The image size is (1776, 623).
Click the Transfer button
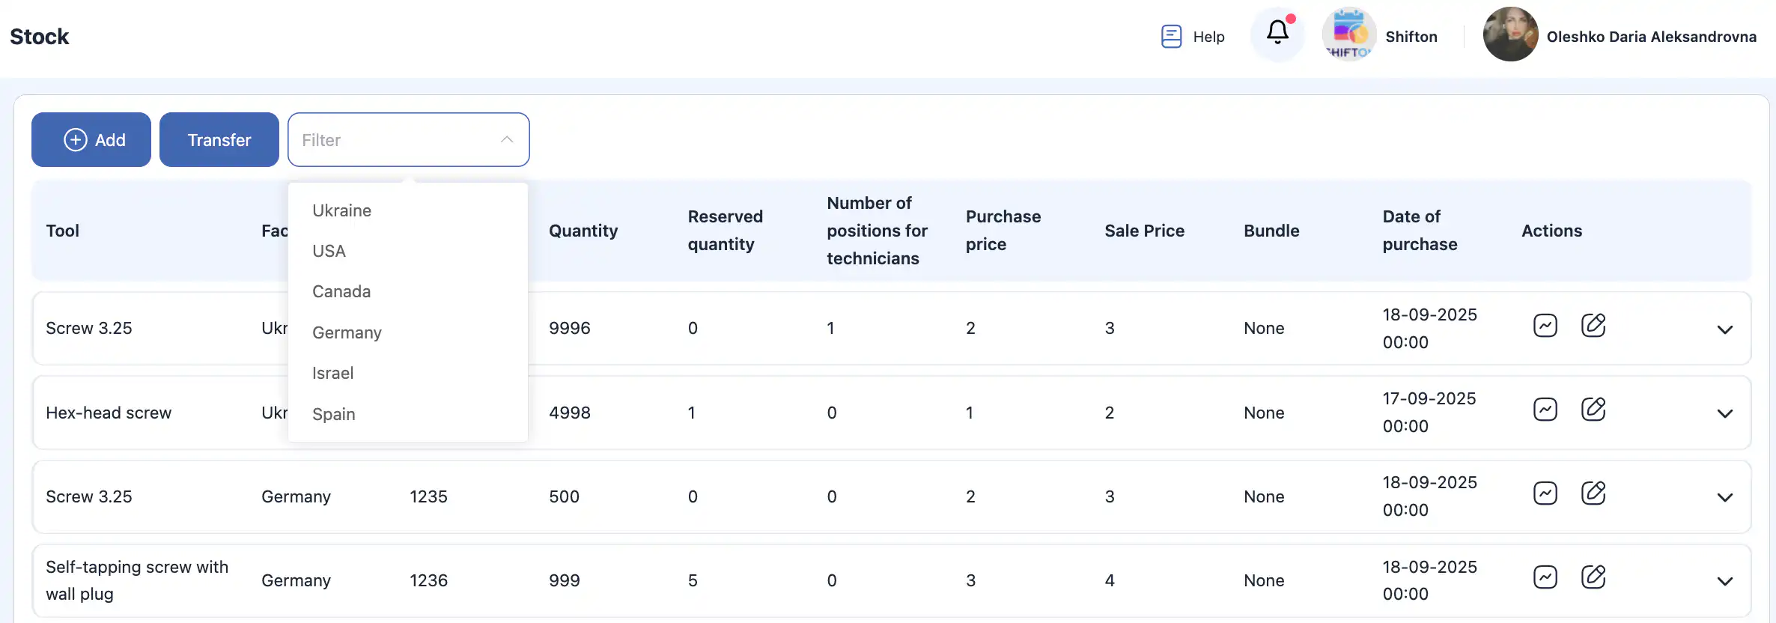coord(219,140)
